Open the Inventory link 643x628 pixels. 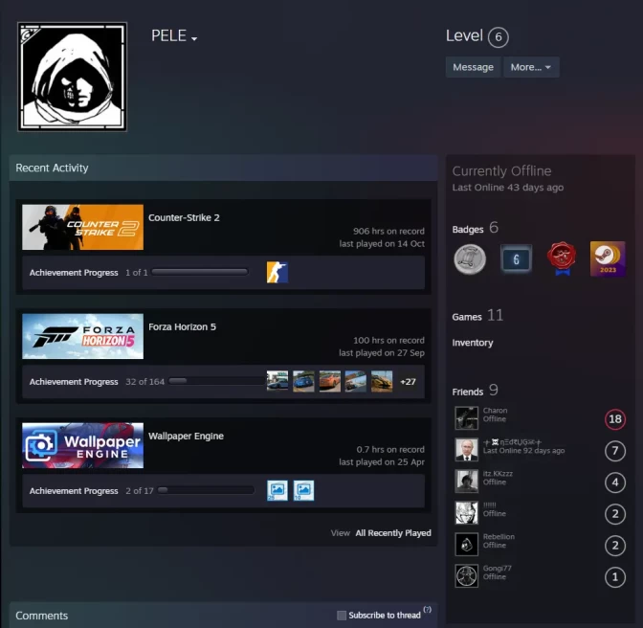pos(473,343)
